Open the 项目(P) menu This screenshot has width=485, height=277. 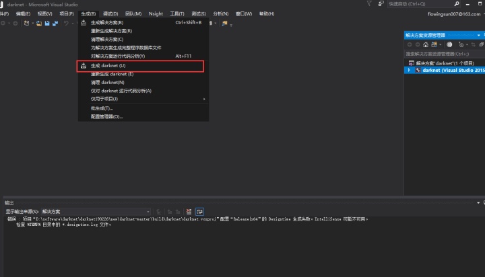pyautogui.click(x=67, y=13)
